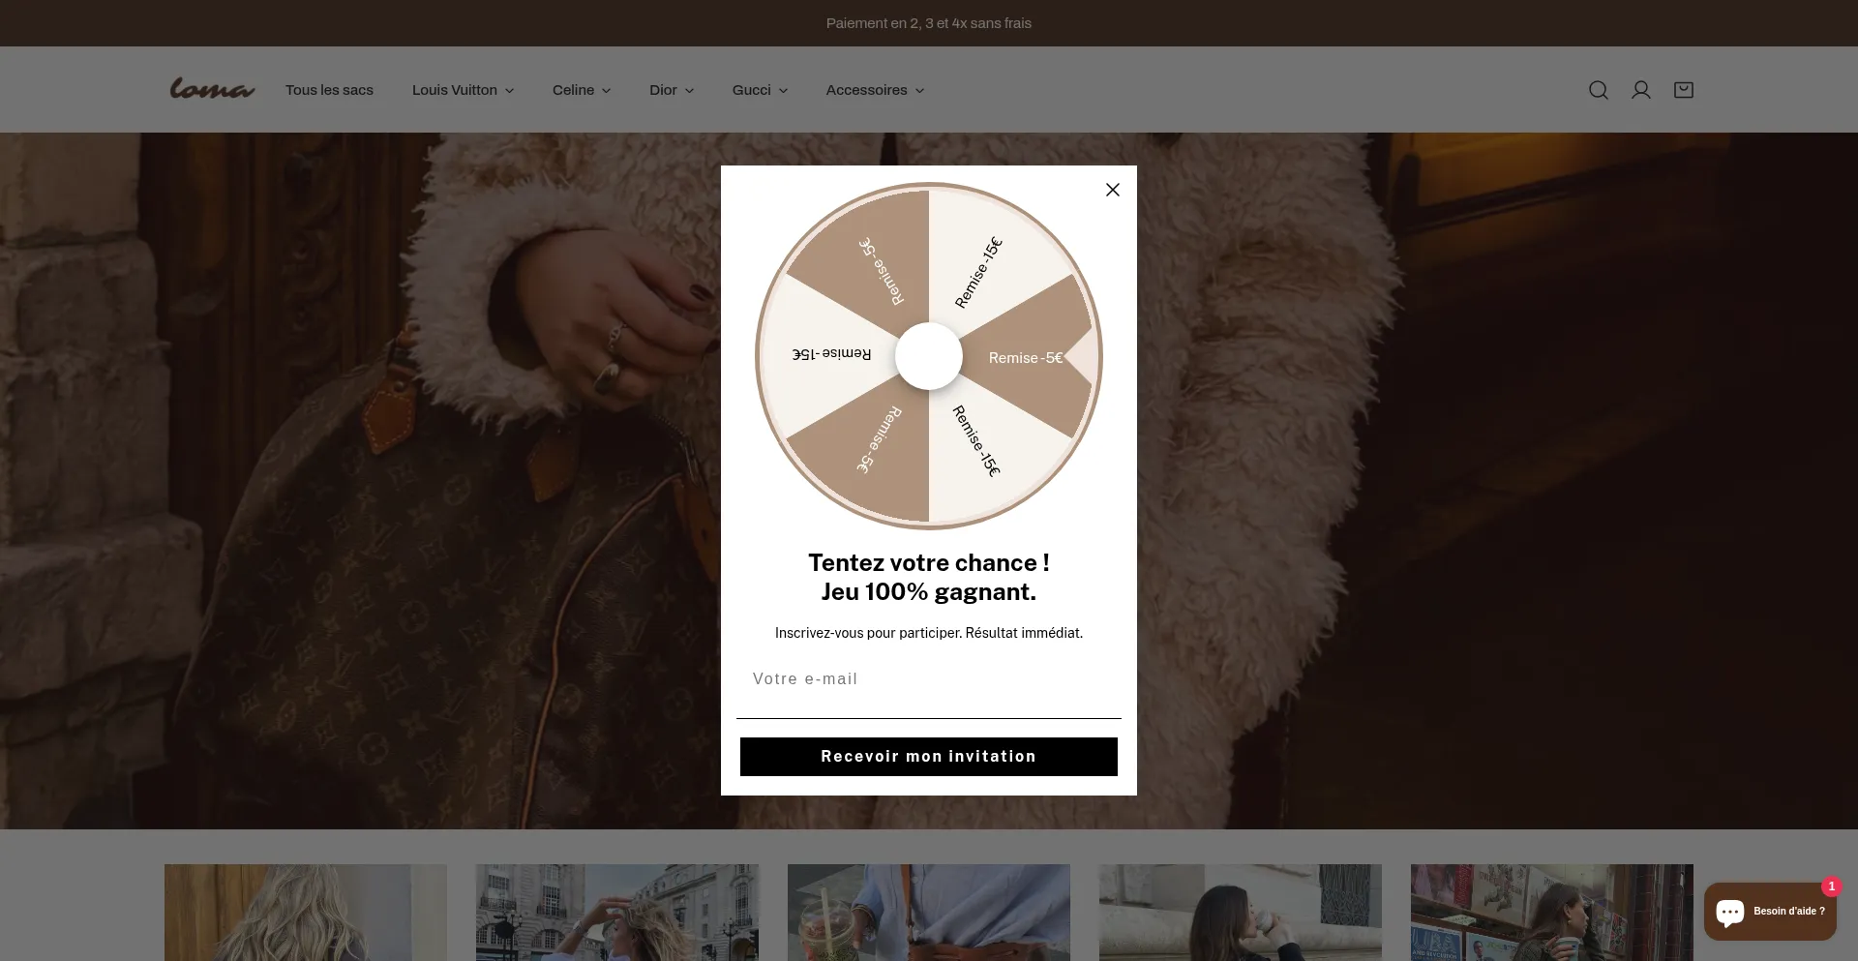Click the spin wheel center hub

(x=929, y=356)
